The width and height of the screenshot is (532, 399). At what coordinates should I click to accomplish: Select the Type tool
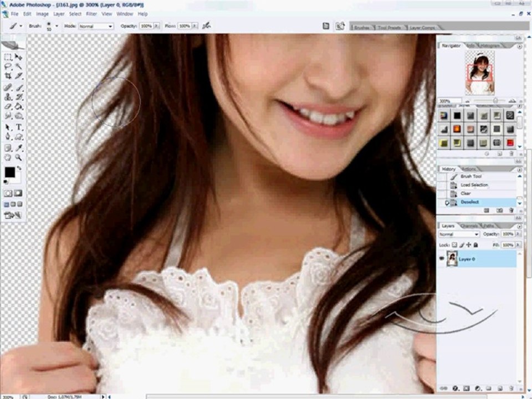(19, 127)
